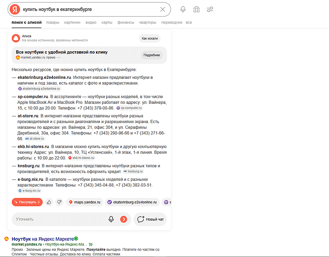Open ekaterinburg.e2e4online.ru button in sources row

(x=132, y=202)
